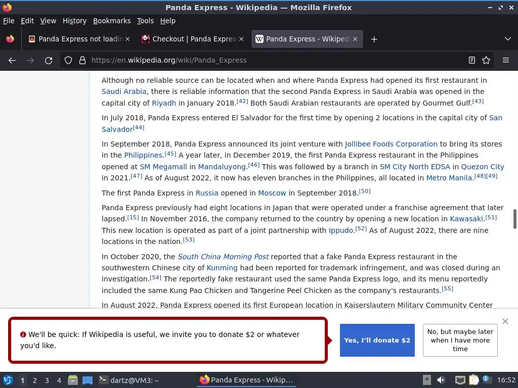Image resolution: width=518 pixels, height=388 pixels.
Task: Follow the Riyadh link
Action: click(164, 103)
